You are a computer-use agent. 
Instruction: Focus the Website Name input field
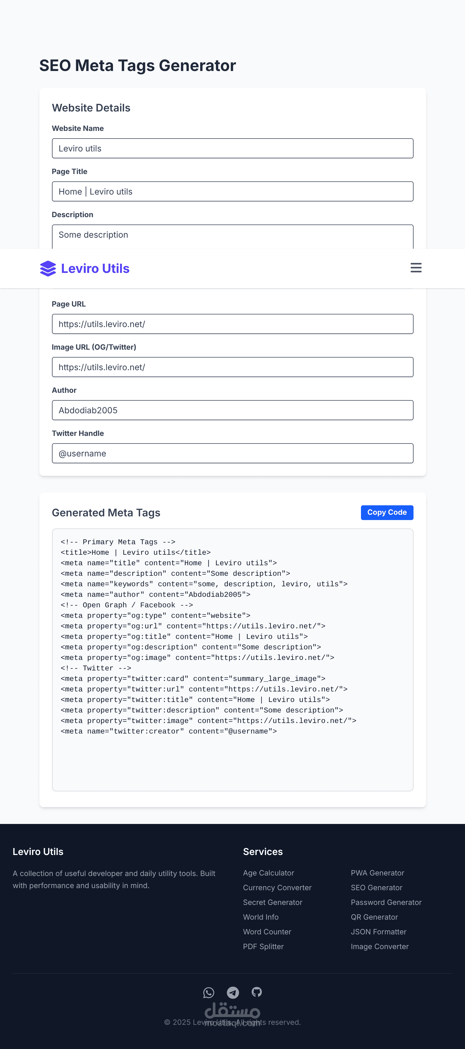tap(232, 149)
